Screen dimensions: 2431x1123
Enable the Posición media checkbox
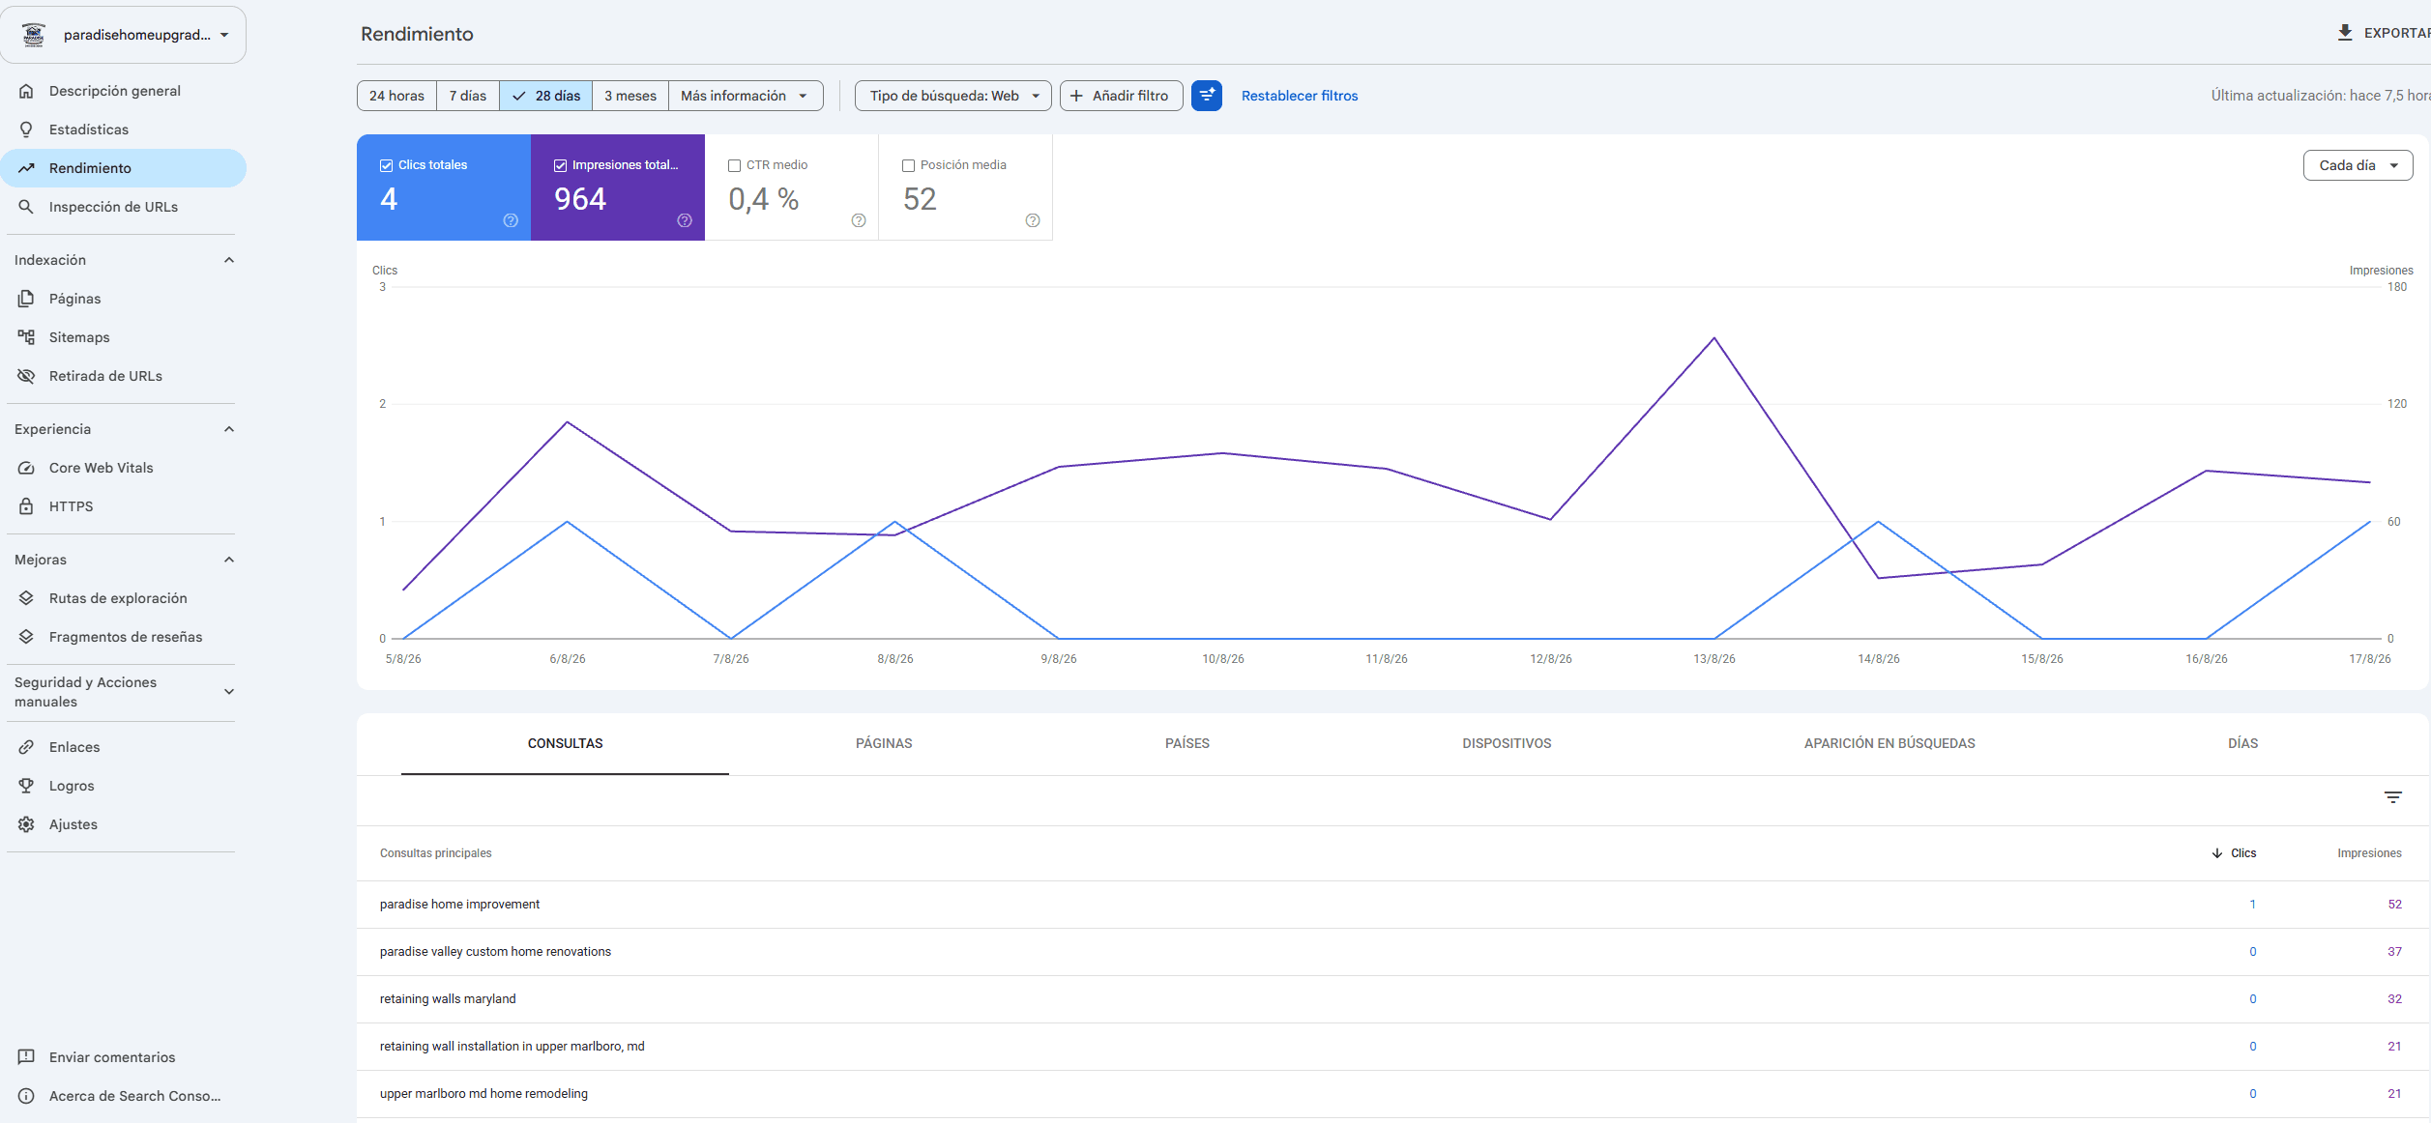908,165
